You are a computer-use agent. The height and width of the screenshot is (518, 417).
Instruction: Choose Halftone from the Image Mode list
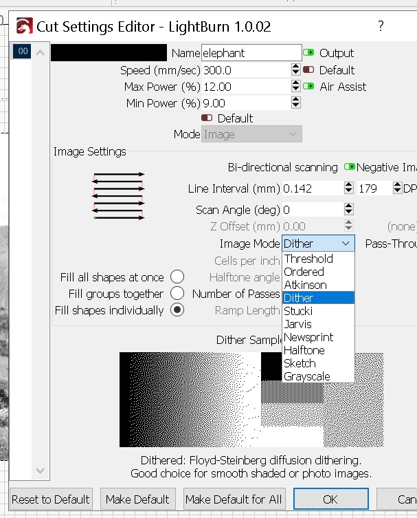pos(318,350)
